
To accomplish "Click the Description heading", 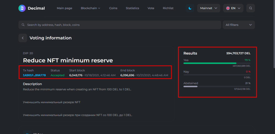I will pos(32,84).
